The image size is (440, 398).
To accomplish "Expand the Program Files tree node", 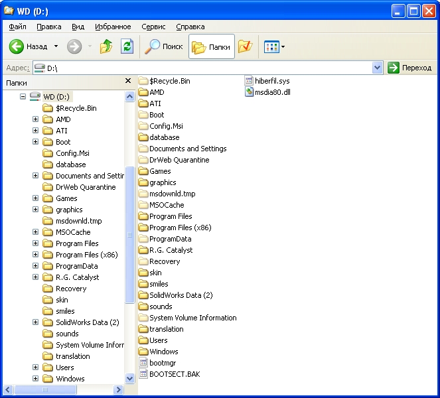I will (x=36, y=243).
